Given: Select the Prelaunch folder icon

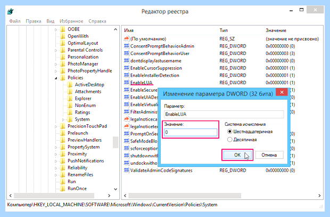Looking at the screenshot, I should (x=62, y=133).
